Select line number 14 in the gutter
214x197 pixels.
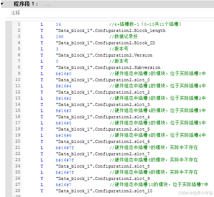[18, 104]
